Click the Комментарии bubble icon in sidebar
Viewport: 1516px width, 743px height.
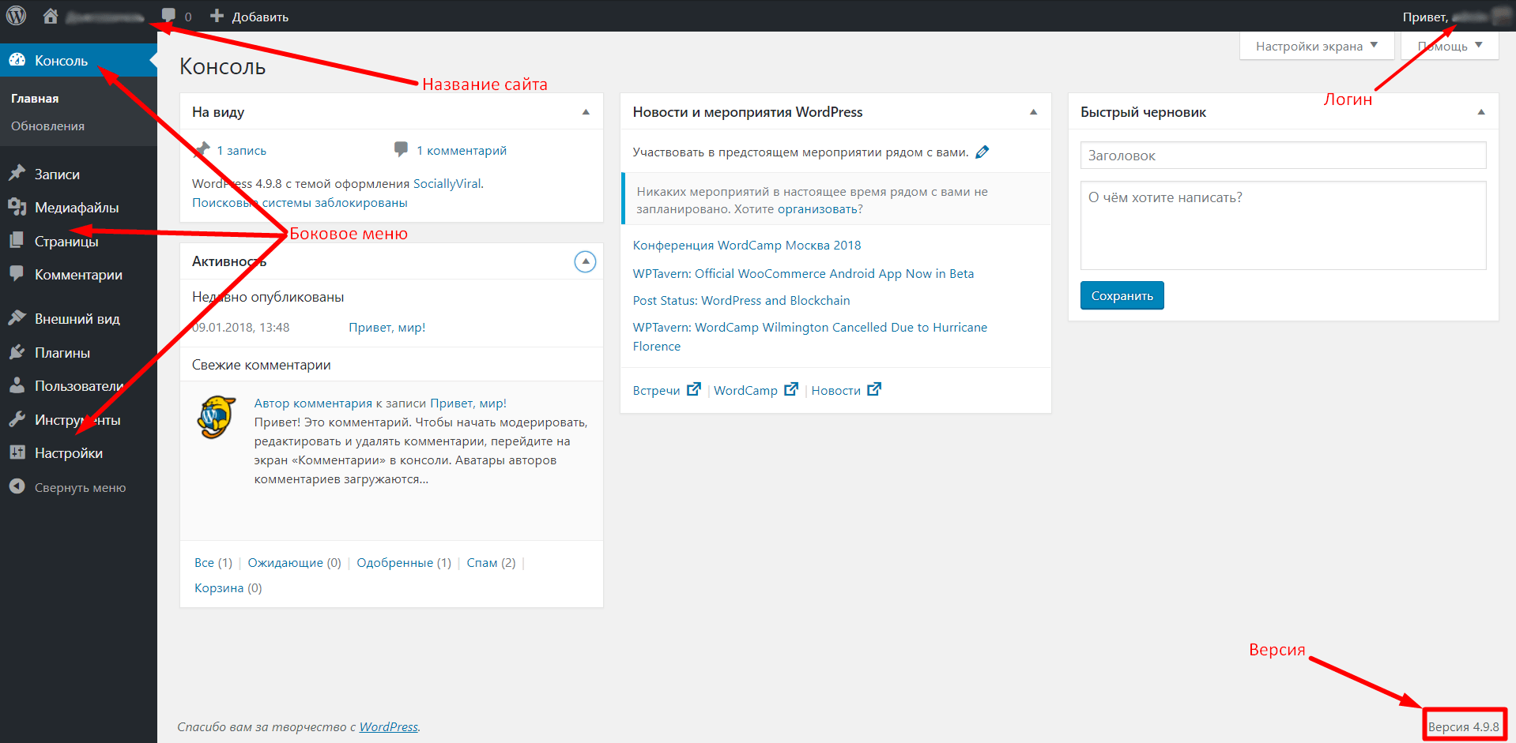pos(17,274)
